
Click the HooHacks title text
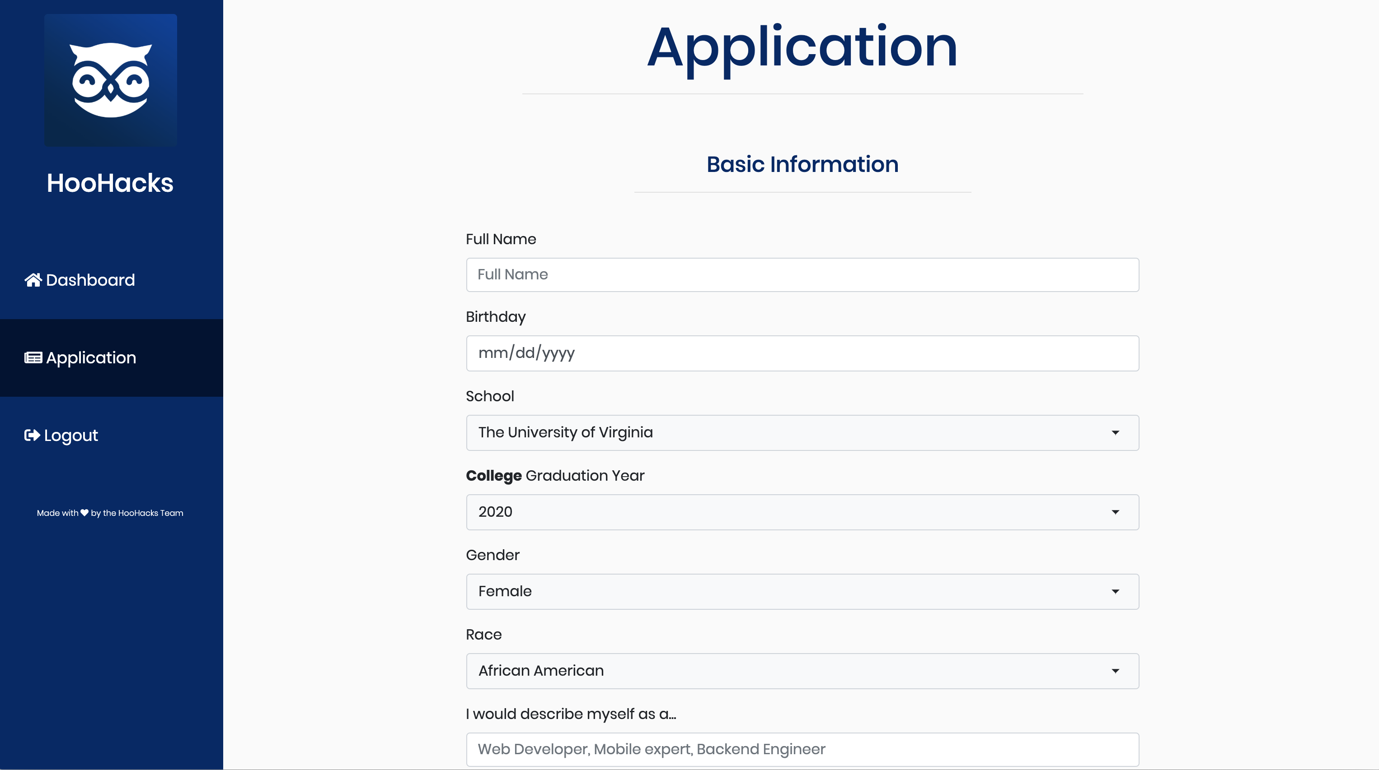click(110, 182)
